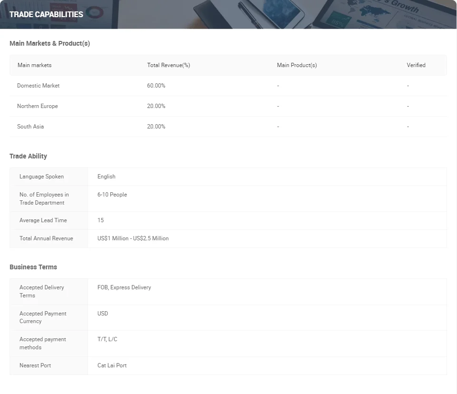The width and height of the screenshot is (457, 394).
Task: Click South Asia's 20.00% revenue value
Action: 156,126
